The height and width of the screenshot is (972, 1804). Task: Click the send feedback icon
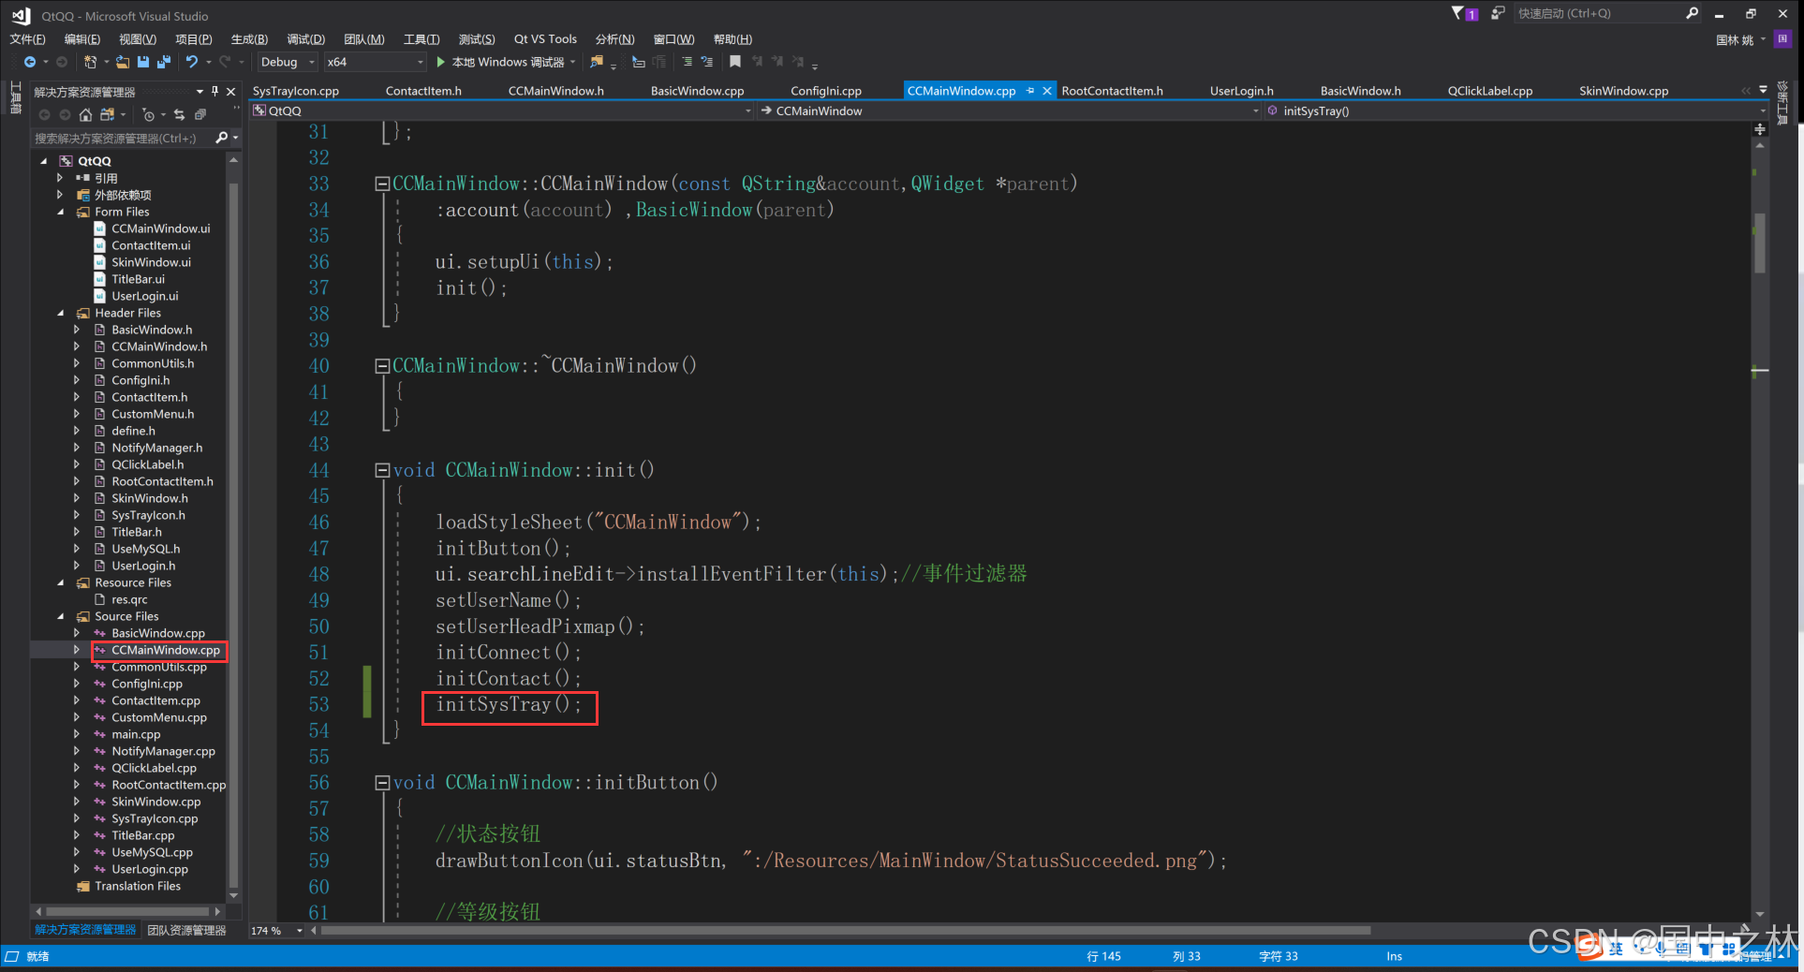[1498, 13]
